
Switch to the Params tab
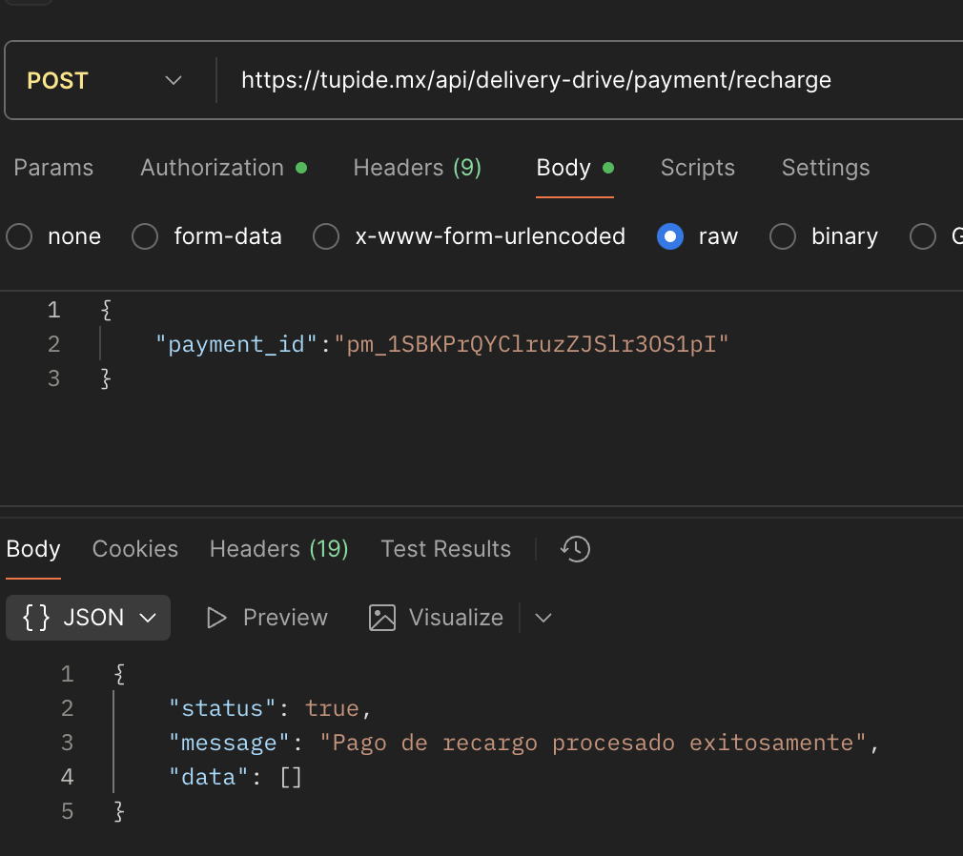coord(53,168)
